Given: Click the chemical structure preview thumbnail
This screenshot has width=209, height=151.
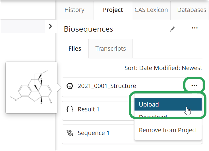Looking at the screenshot, I should (x=31, y=87).
